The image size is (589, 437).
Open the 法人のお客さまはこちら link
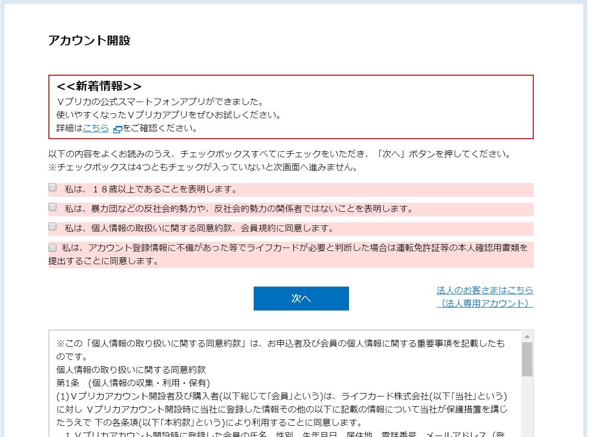click(485, 290)
